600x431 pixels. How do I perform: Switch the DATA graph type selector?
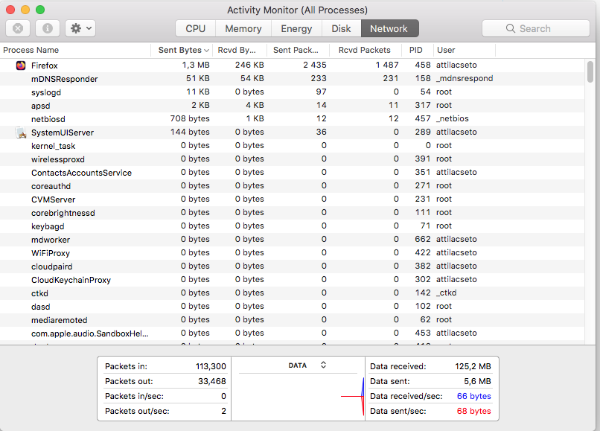tap(323, 365)
